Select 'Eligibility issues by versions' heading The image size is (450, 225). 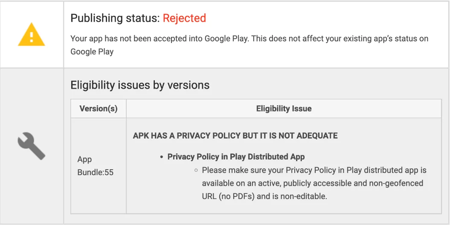coord(140,85)
